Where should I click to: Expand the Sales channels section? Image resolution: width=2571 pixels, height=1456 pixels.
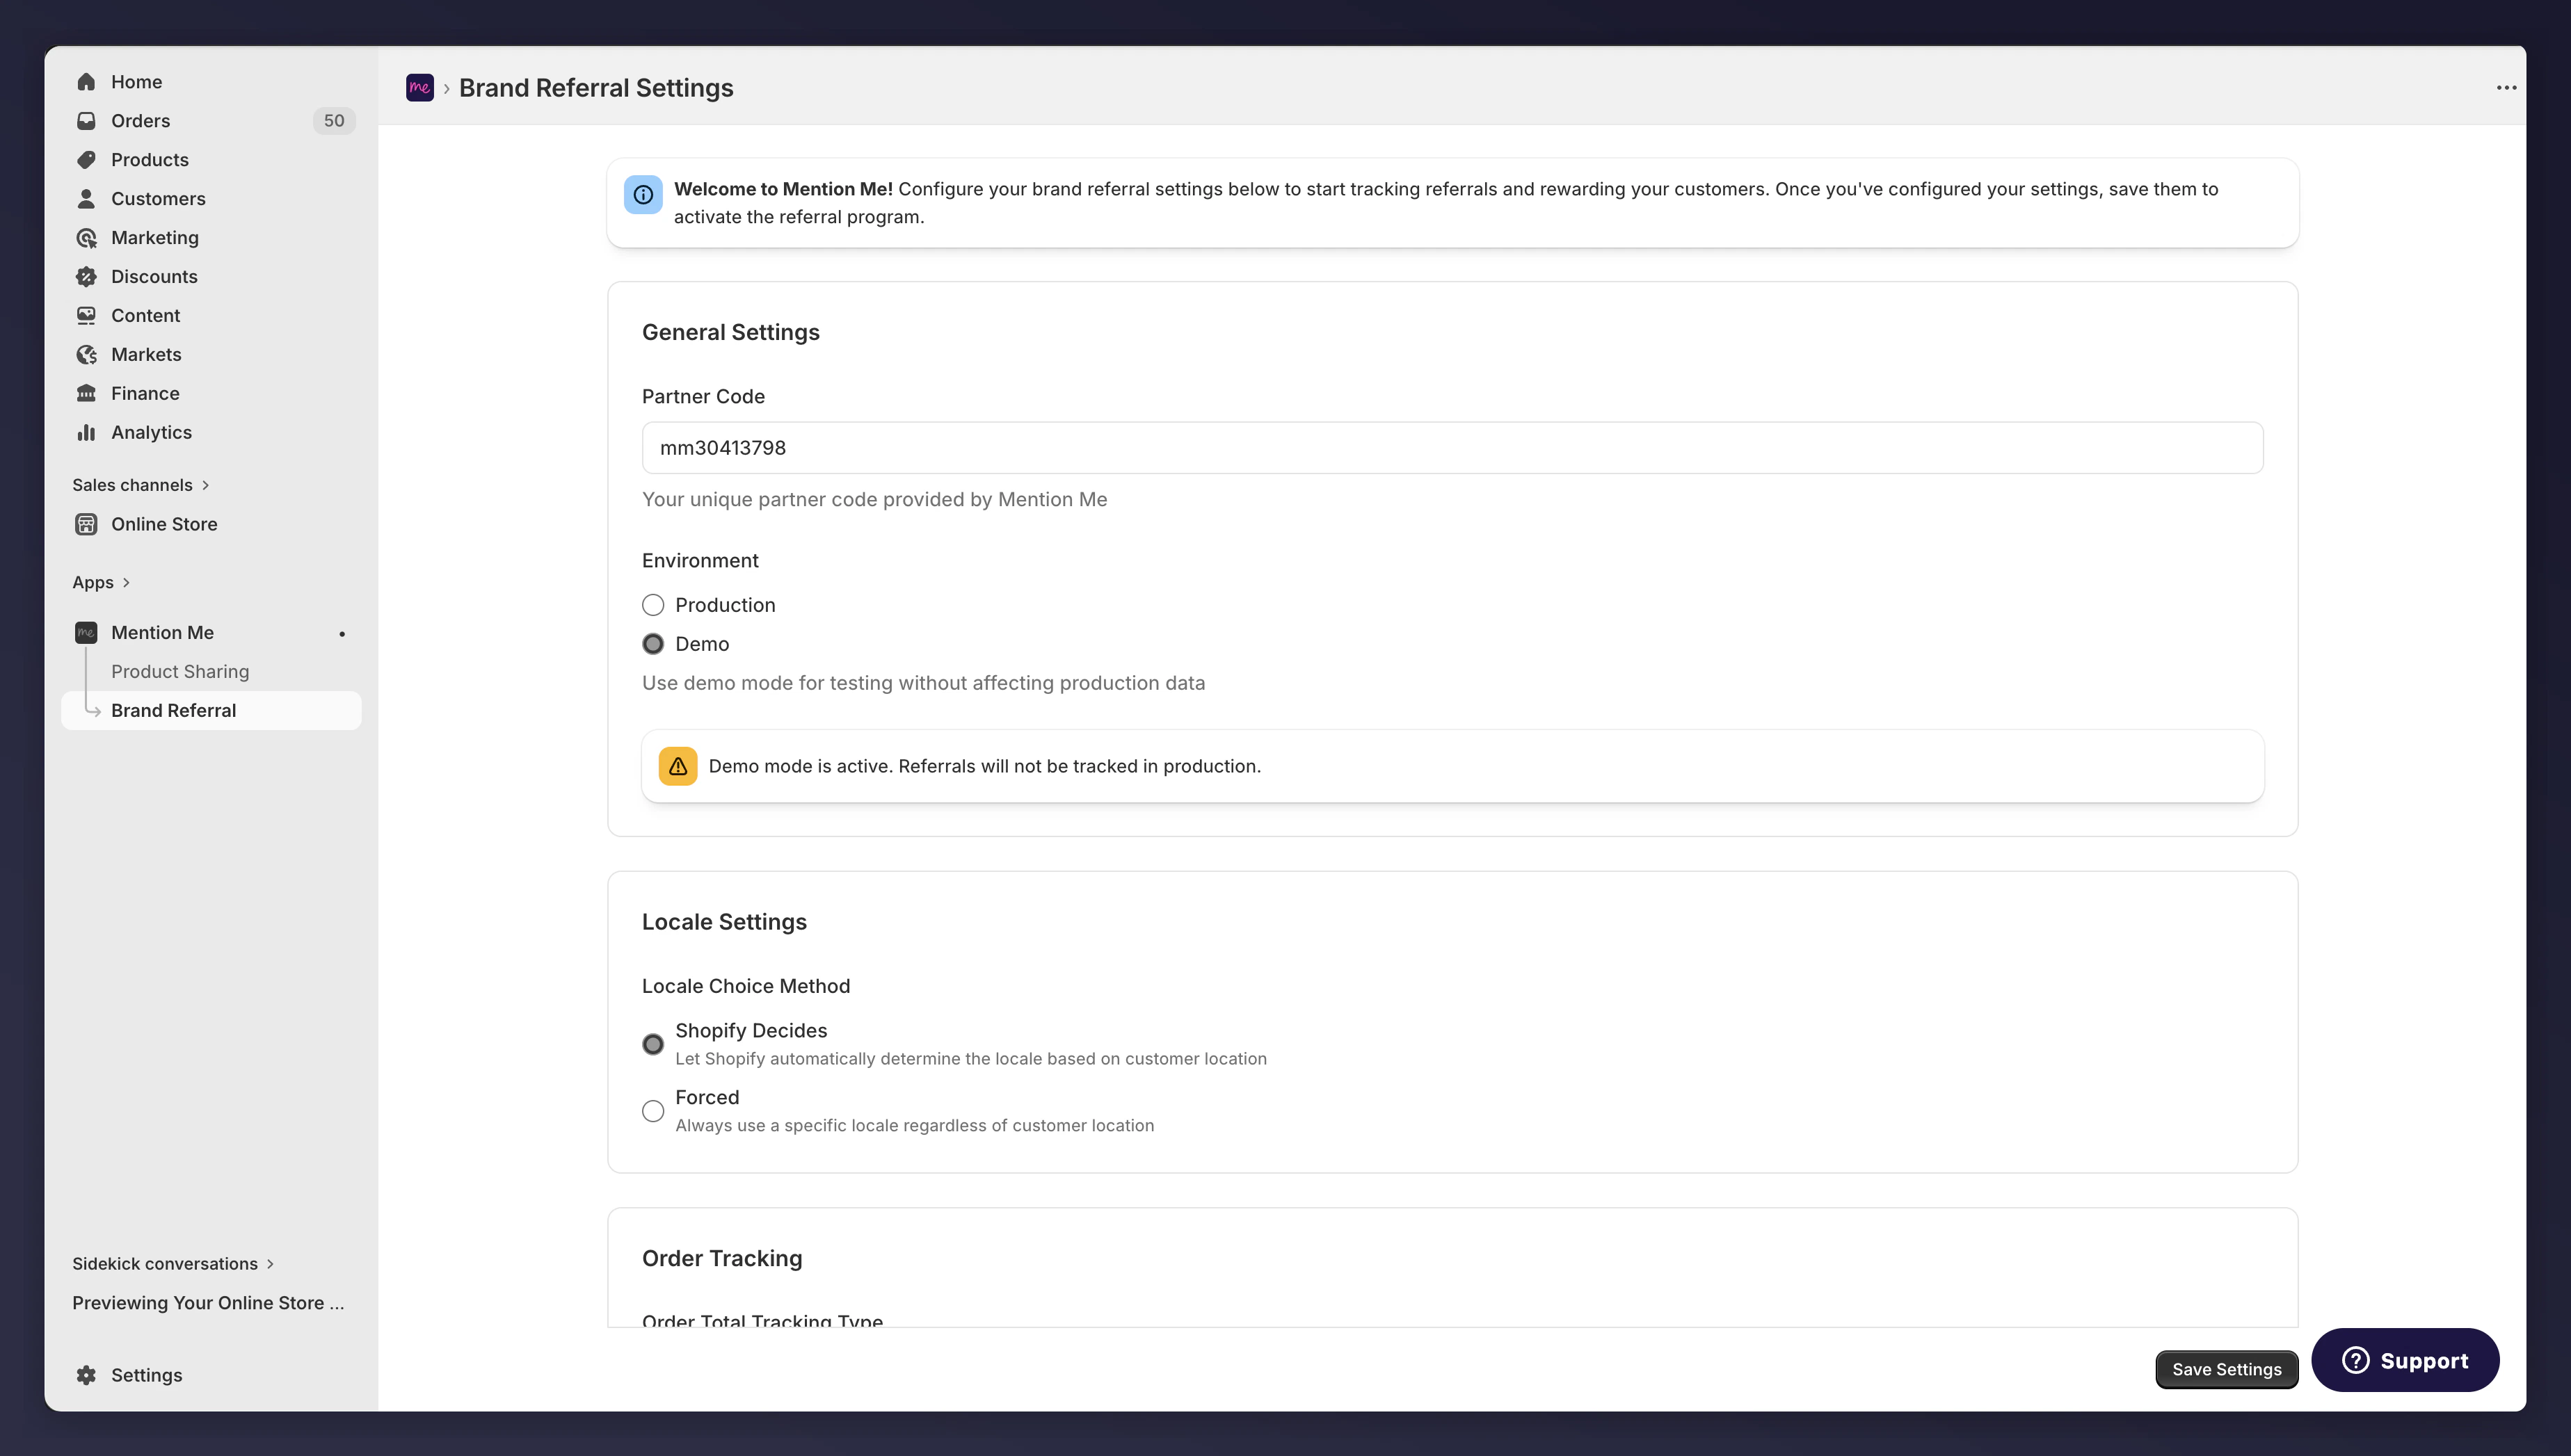(140, 485)
